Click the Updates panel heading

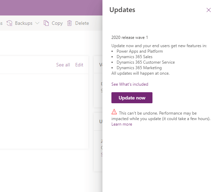tap(122, 10)
